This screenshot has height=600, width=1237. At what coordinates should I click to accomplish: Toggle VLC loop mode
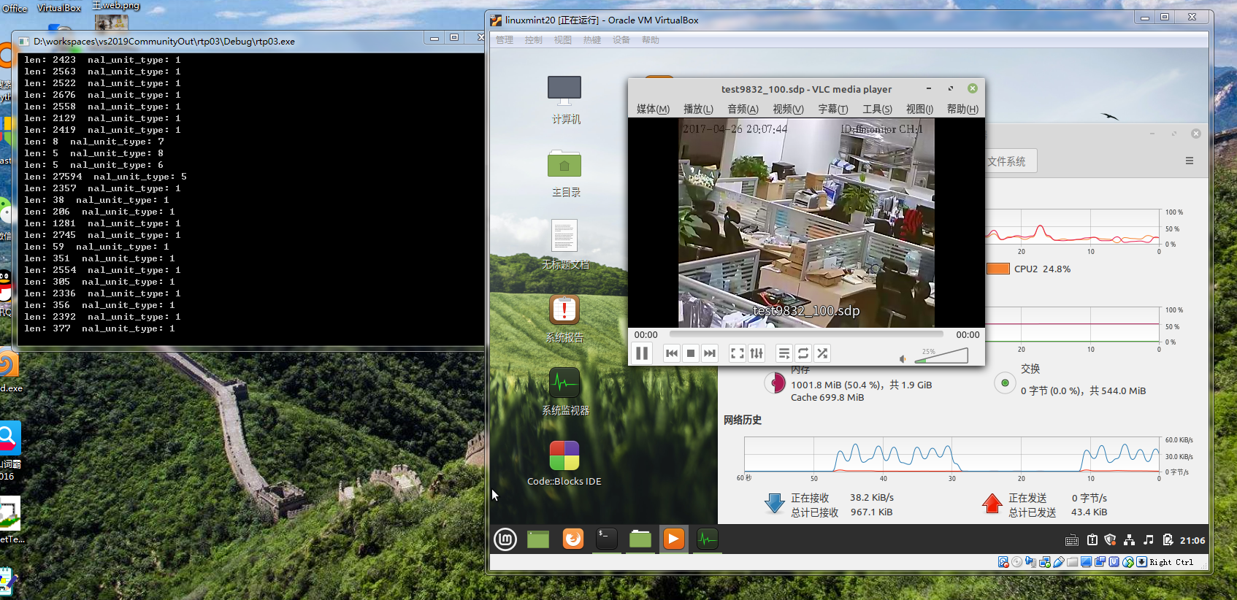pyautogui.click(x=803, y=353)
